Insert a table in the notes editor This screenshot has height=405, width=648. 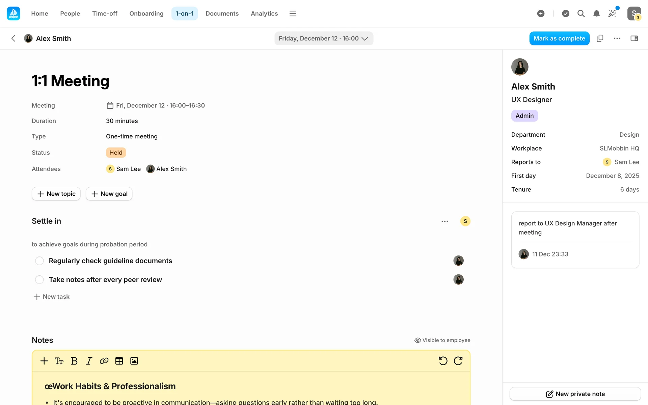tap(119, 361)
